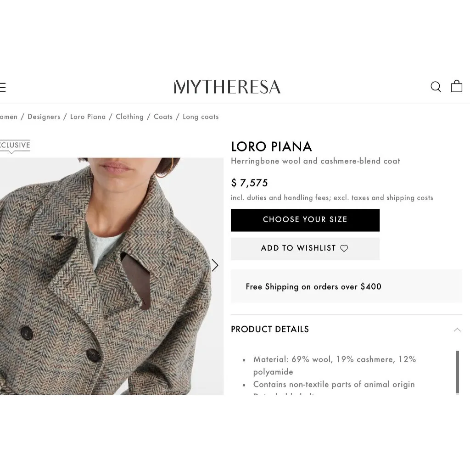
Task: Select the Long coats breadcrumb link
Action: [x=200, y=117]
